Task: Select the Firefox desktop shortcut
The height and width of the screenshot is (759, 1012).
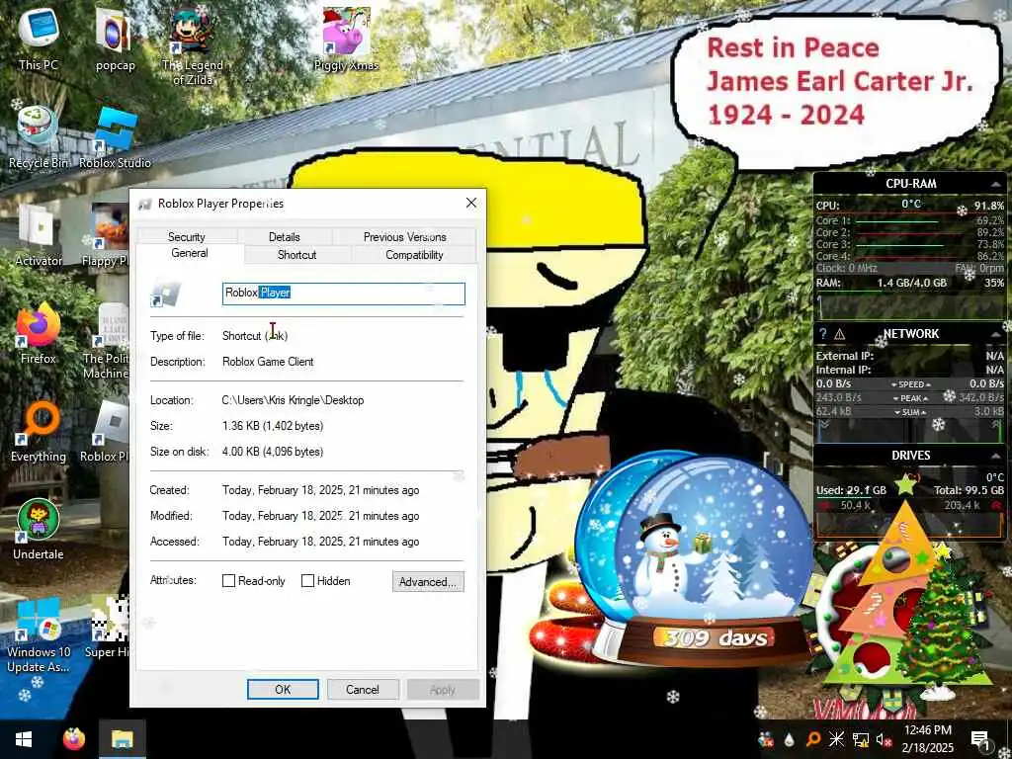Action: (39, 334)
